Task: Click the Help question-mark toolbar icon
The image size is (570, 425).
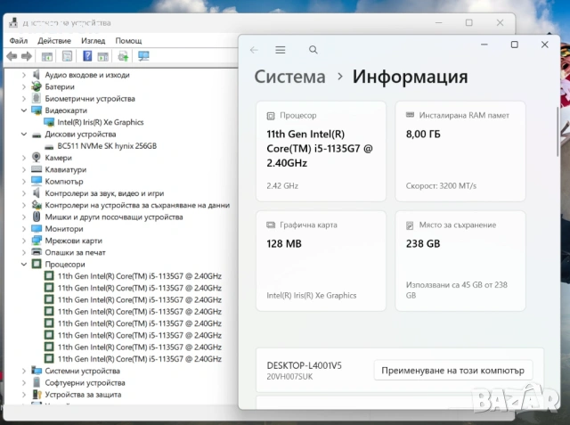Action: (x=87, y=56)
